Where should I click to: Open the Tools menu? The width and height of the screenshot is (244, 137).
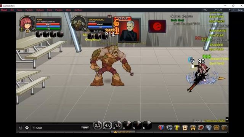pos(19,10)
